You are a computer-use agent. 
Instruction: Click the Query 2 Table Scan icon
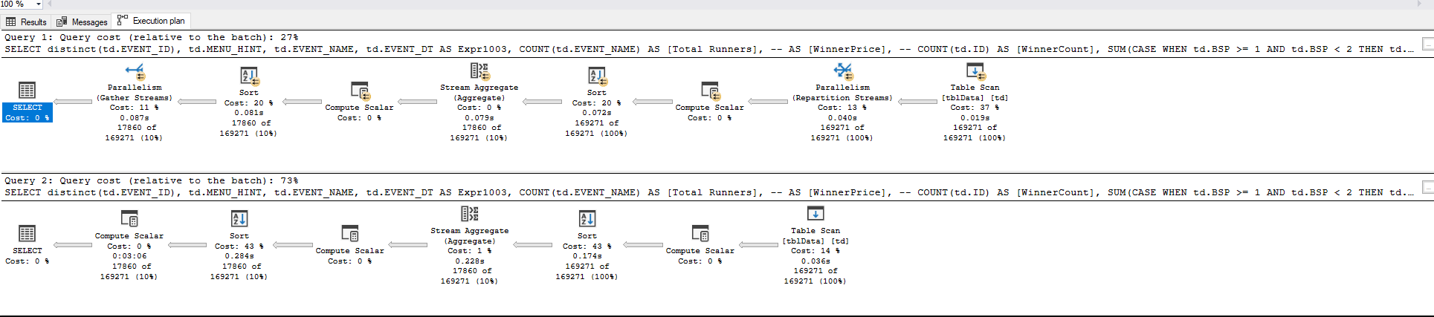pos(815,214)
